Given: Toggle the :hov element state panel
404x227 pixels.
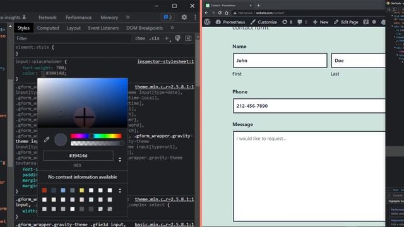Looking at the screenshot, I should (x=140, y=38).
